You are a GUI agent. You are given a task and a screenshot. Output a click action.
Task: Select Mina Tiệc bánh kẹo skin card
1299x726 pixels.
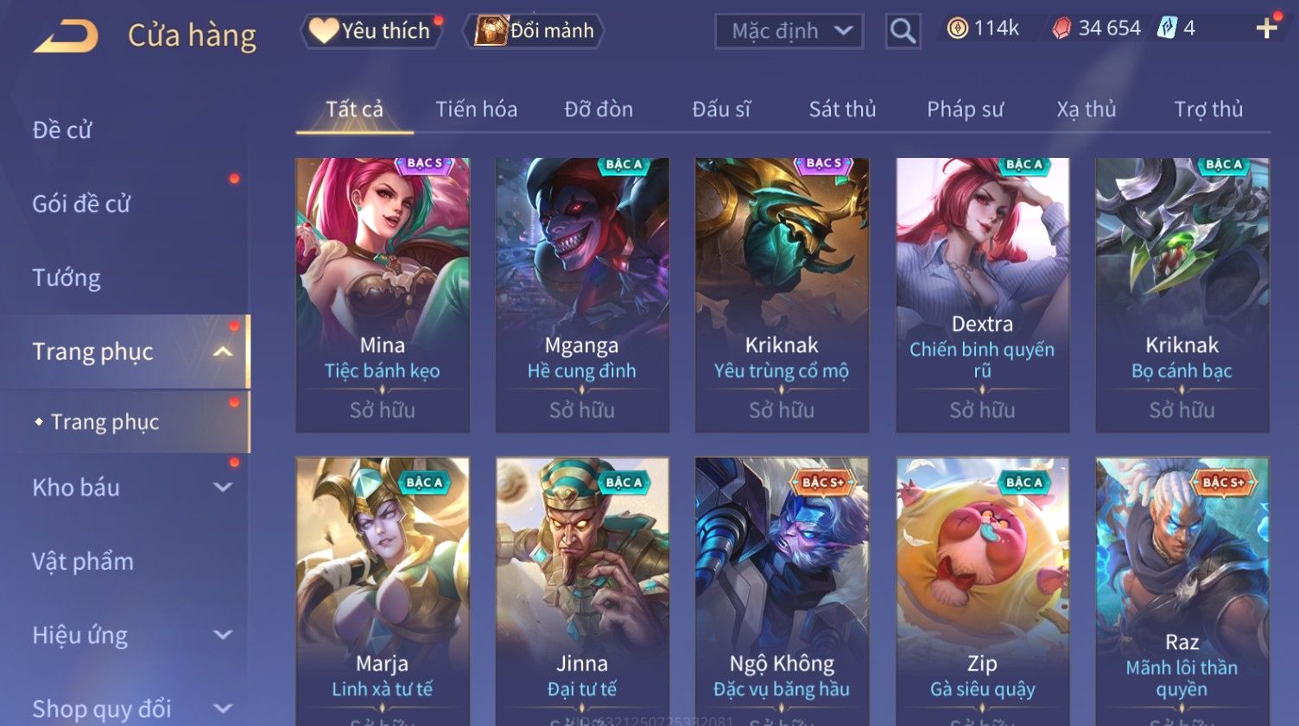[383, 294]
